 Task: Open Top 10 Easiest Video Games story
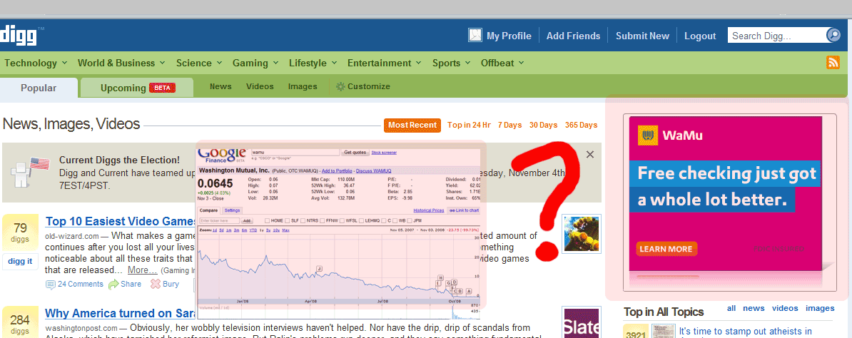tap(121, 221)
